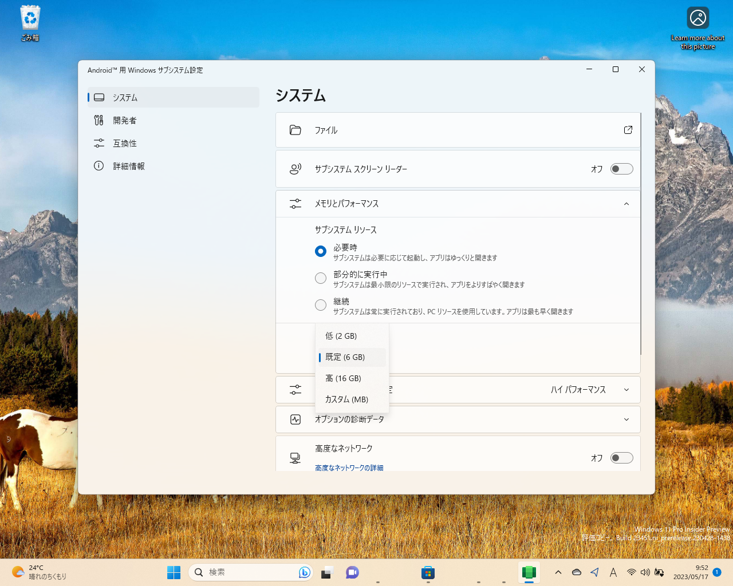The width and height of the screenshot is (733, 586).
Task: Click the オプションの診断データ graph icon
Action: point(295,419)
